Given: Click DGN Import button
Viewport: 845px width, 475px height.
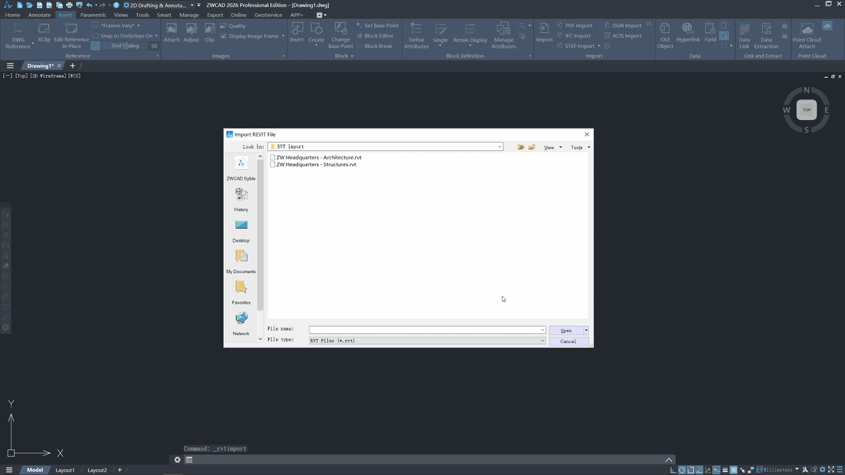Looking at the screenshot, I should [x=623, y=26].
